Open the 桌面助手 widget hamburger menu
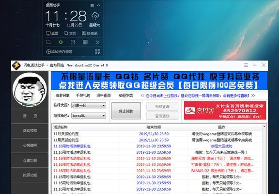The width and height of the screenshot is (279, 194). pos(92,5)
